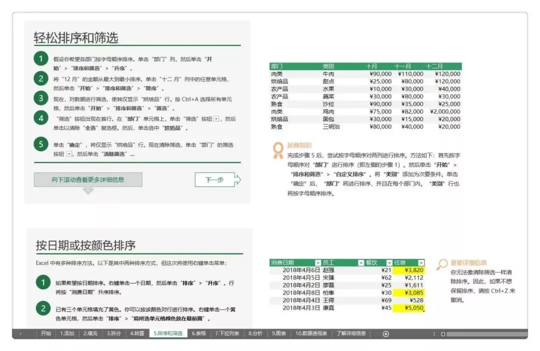Screen dimensions: 540x351
Task: Select the 十一月 header cell
Action: [x=409, y=66]
